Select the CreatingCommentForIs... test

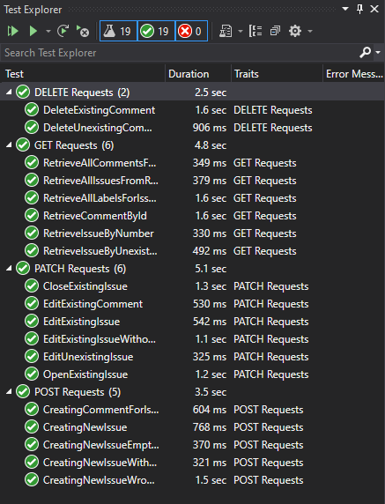pos(192,410)
